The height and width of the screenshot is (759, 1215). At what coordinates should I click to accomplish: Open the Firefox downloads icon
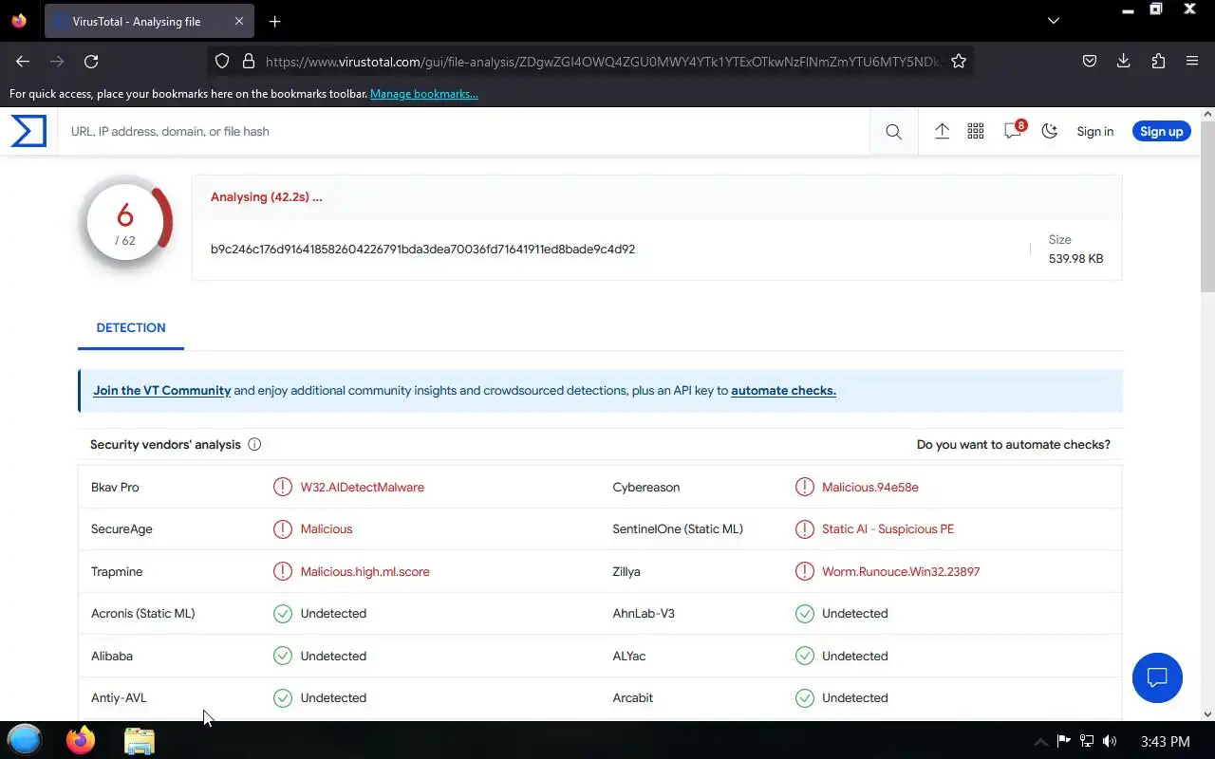[1124, 61]
